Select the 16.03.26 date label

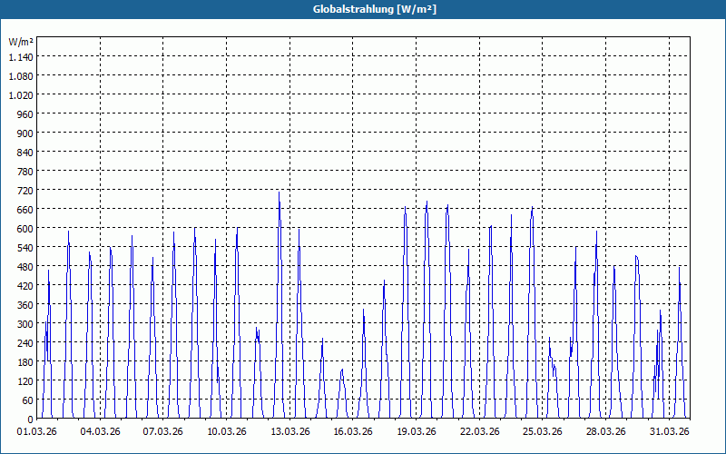point(353,431)
